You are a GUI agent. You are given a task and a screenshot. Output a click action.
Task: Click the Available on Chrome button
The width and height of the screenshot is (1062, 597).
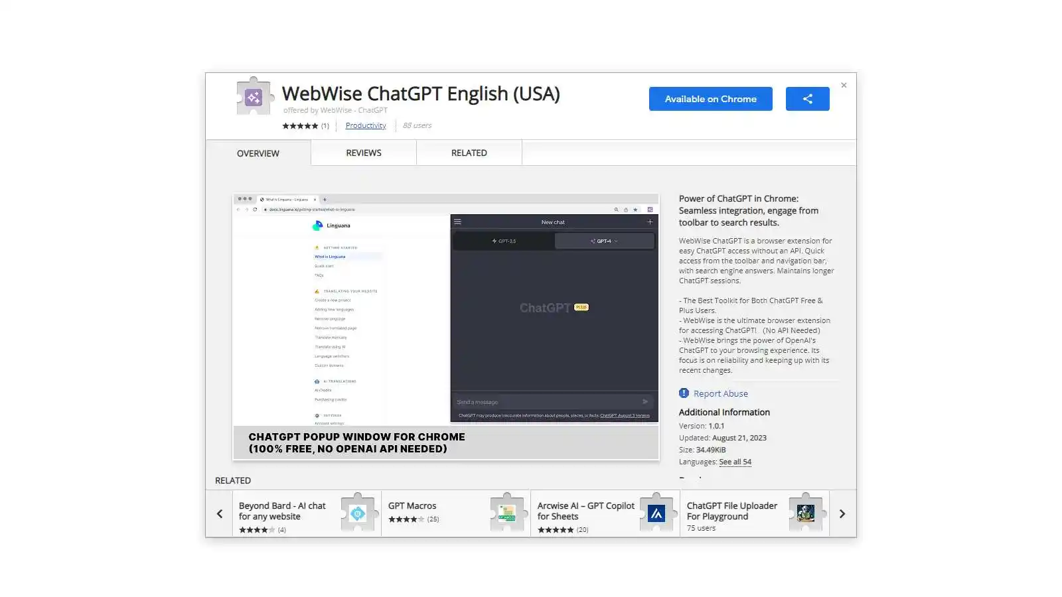[710, 99]
